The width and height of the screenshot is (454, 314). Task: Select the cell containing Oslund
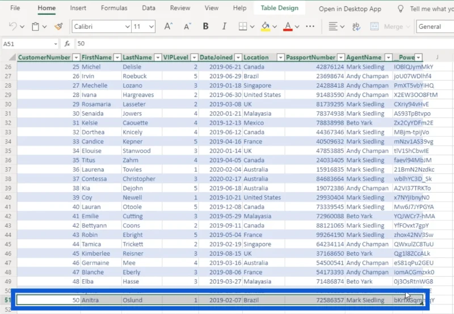(x=141, y=300)
